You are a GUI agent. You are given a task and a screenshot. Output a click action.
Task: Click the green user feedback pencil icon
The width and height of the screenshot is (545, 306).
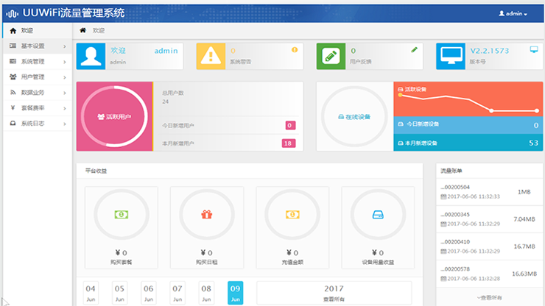coord(331,56)
